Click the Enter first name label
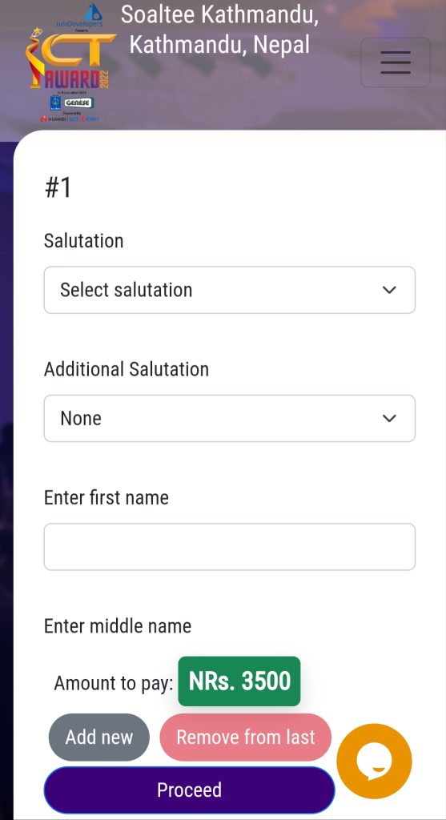Image resolution: width=446 pixels, height=820 pixels. (106, 497)
